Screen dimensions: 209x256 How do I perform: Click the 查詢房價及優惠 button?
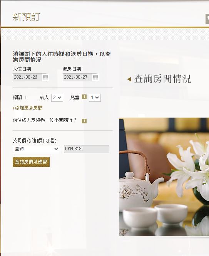point(31,162)
